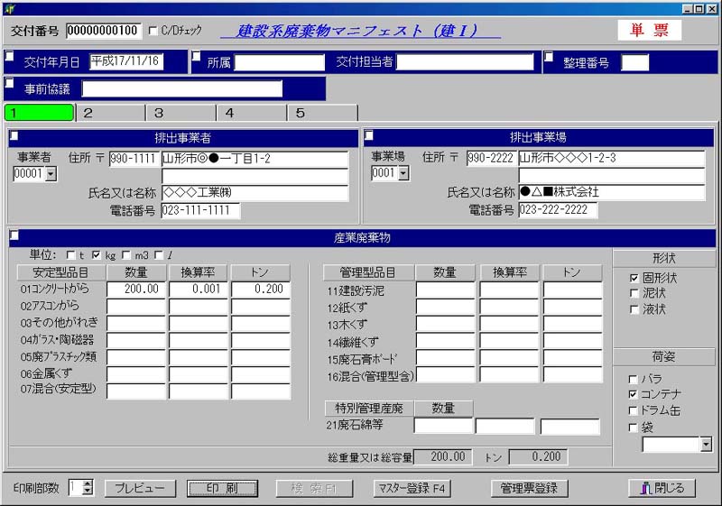Click the 印刷 button

point(222,489)
